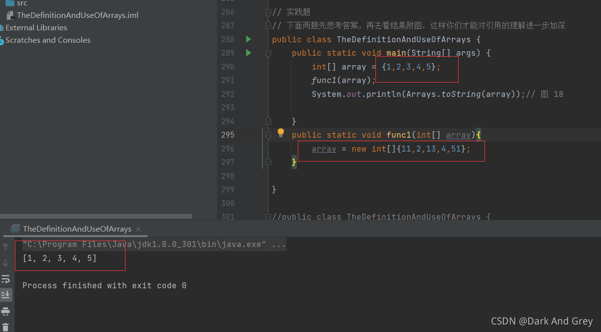
Task: Run main method from gutter arrow at line 289
Action: [248, 53]
